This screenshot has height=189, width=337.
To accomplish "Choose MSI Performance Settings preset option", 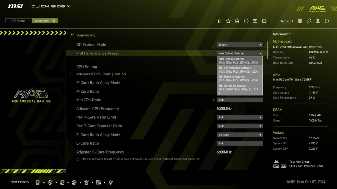I will (x=239, y=70).
